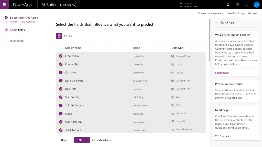Click the download icon in header
Viewport: 262px width, 147px height.
(x=219, y=5)
